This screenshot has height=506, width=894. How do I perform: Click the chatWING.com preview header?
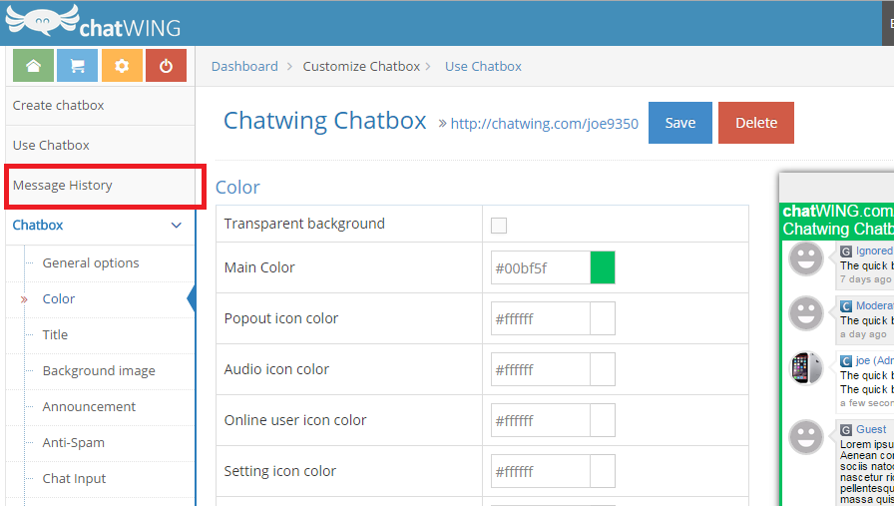pos(837,212)
